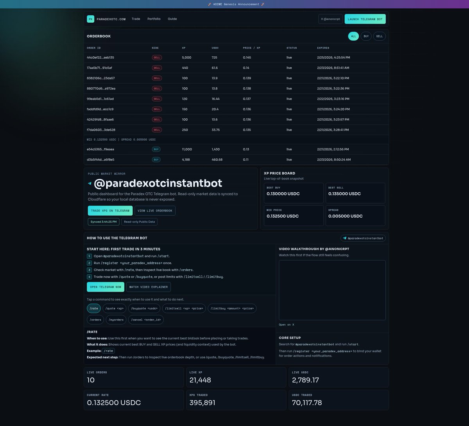
Task: Click the Synced 3:44:25 PM badge
Action: pyautogui.click(x=104, y=222)
